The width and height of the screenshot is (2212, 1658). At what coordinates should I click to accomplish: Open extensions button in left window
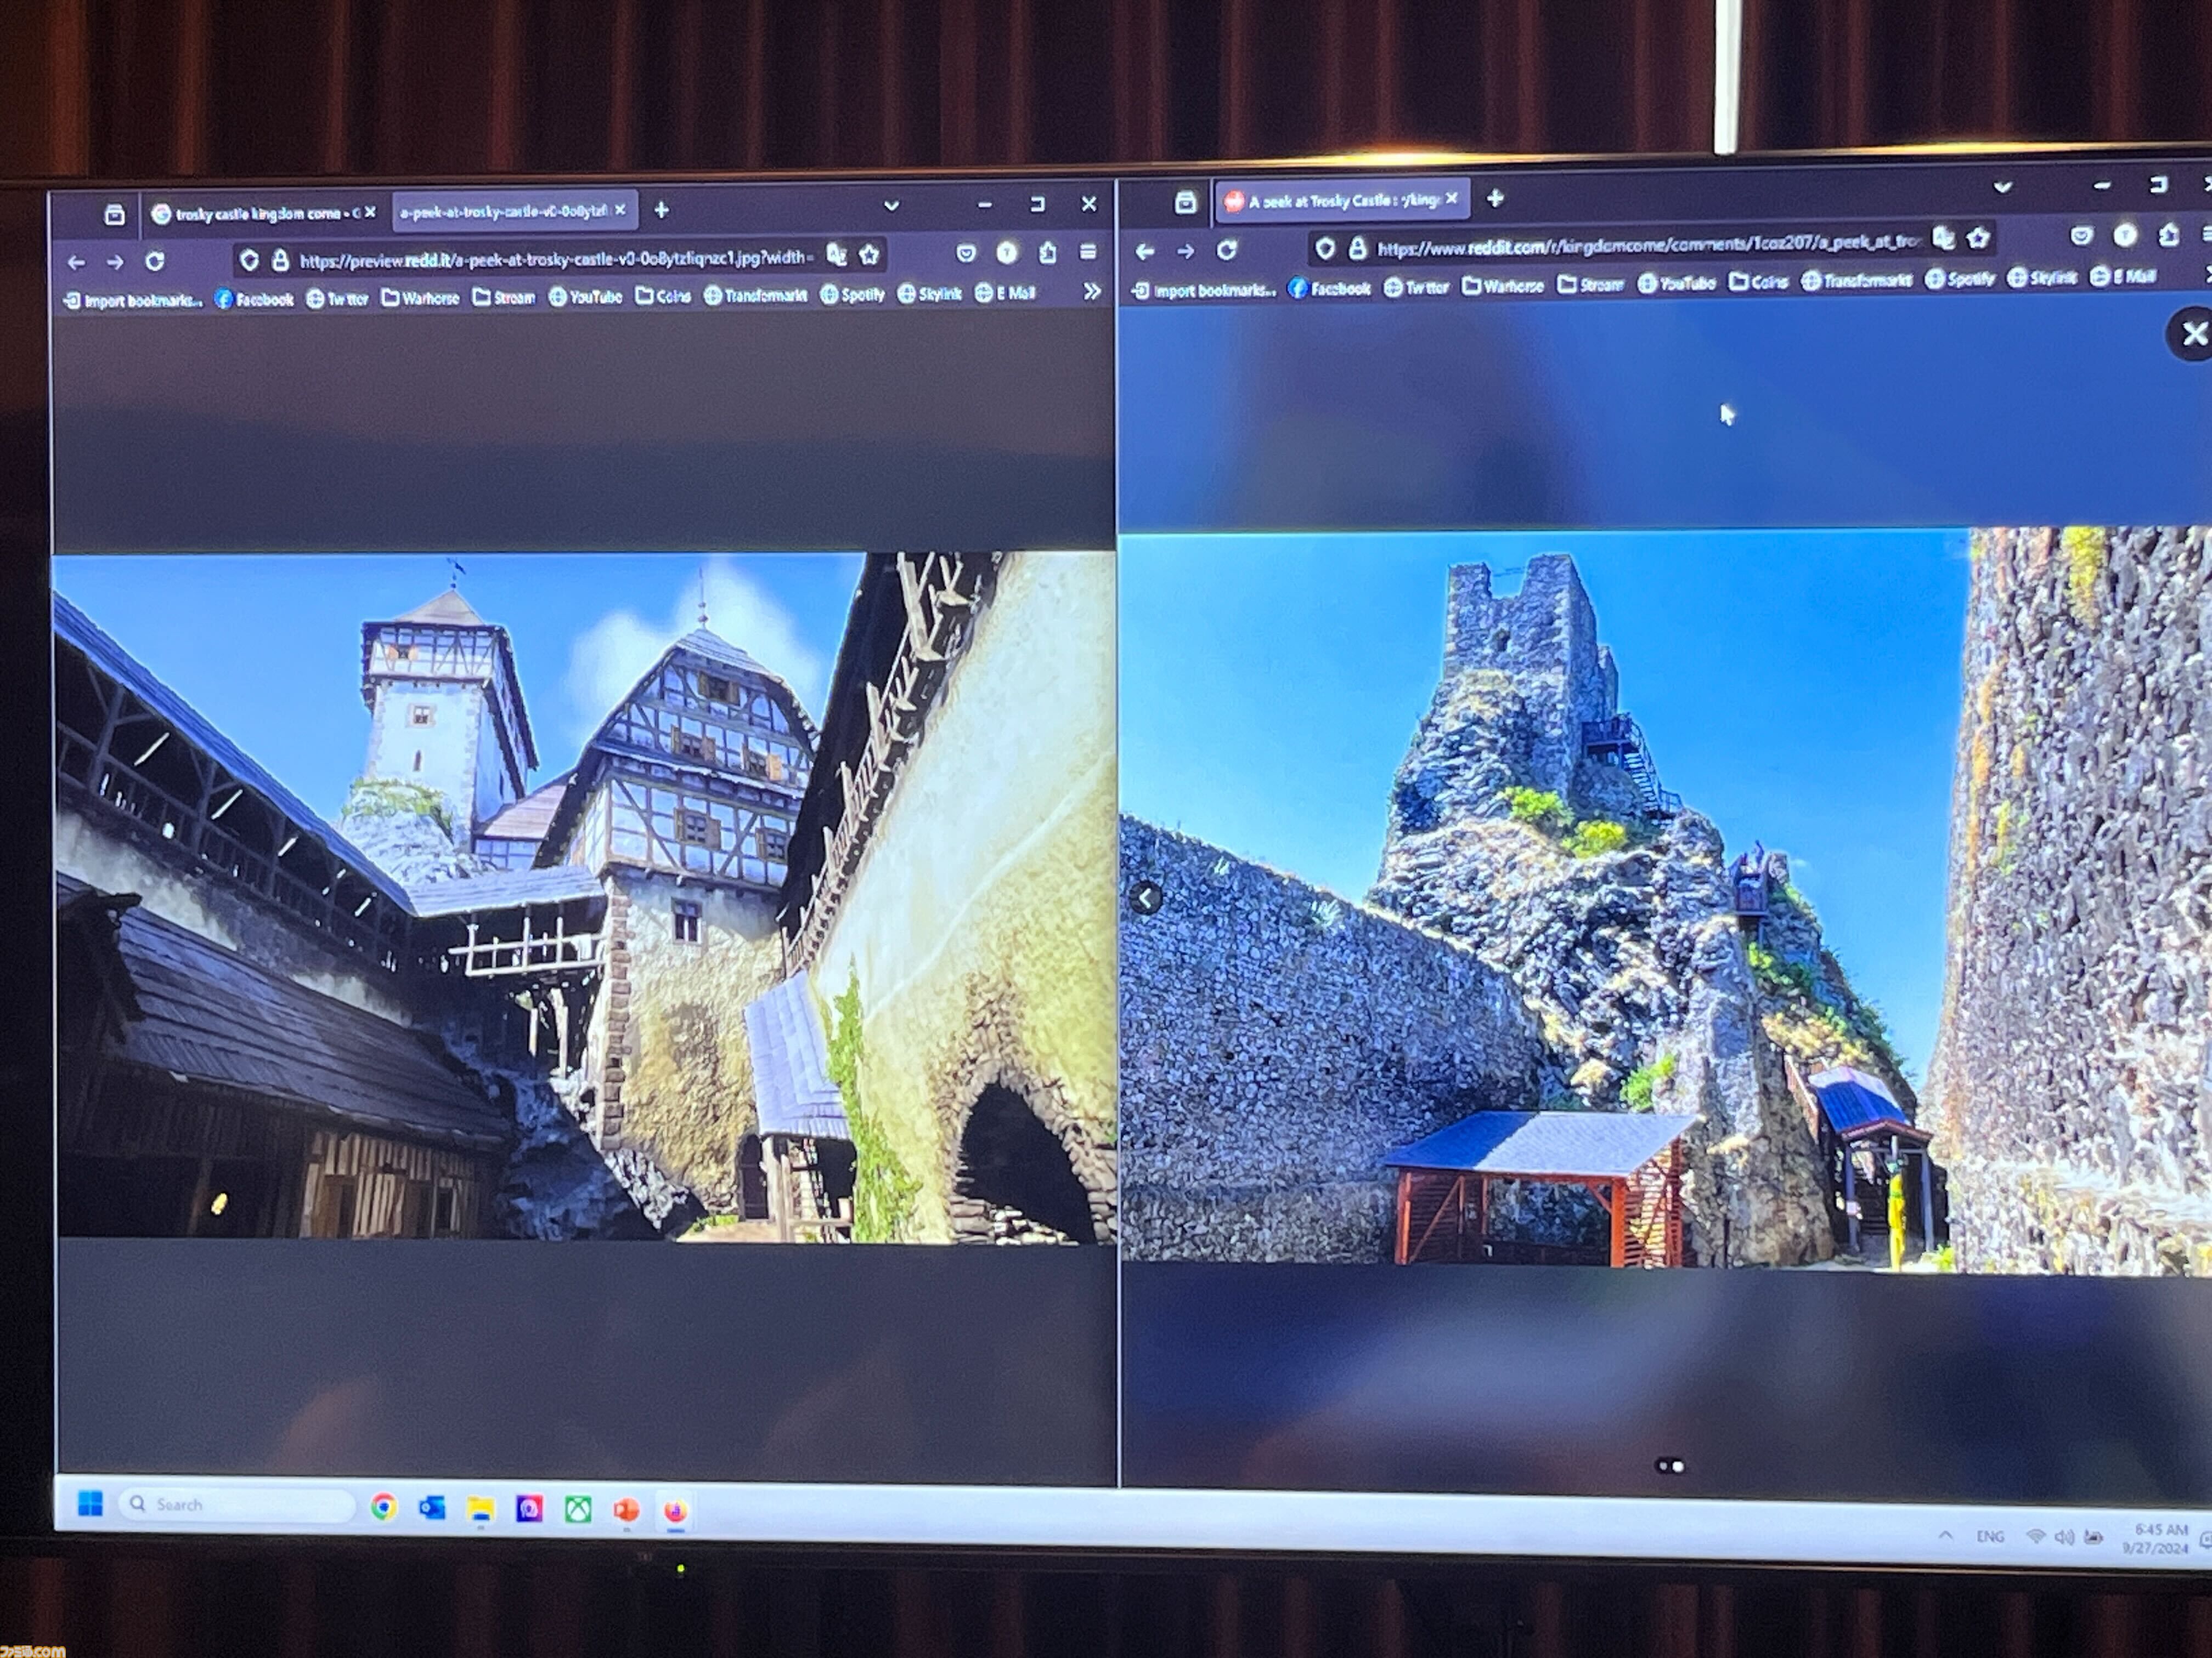click(x=1047, y=253)
